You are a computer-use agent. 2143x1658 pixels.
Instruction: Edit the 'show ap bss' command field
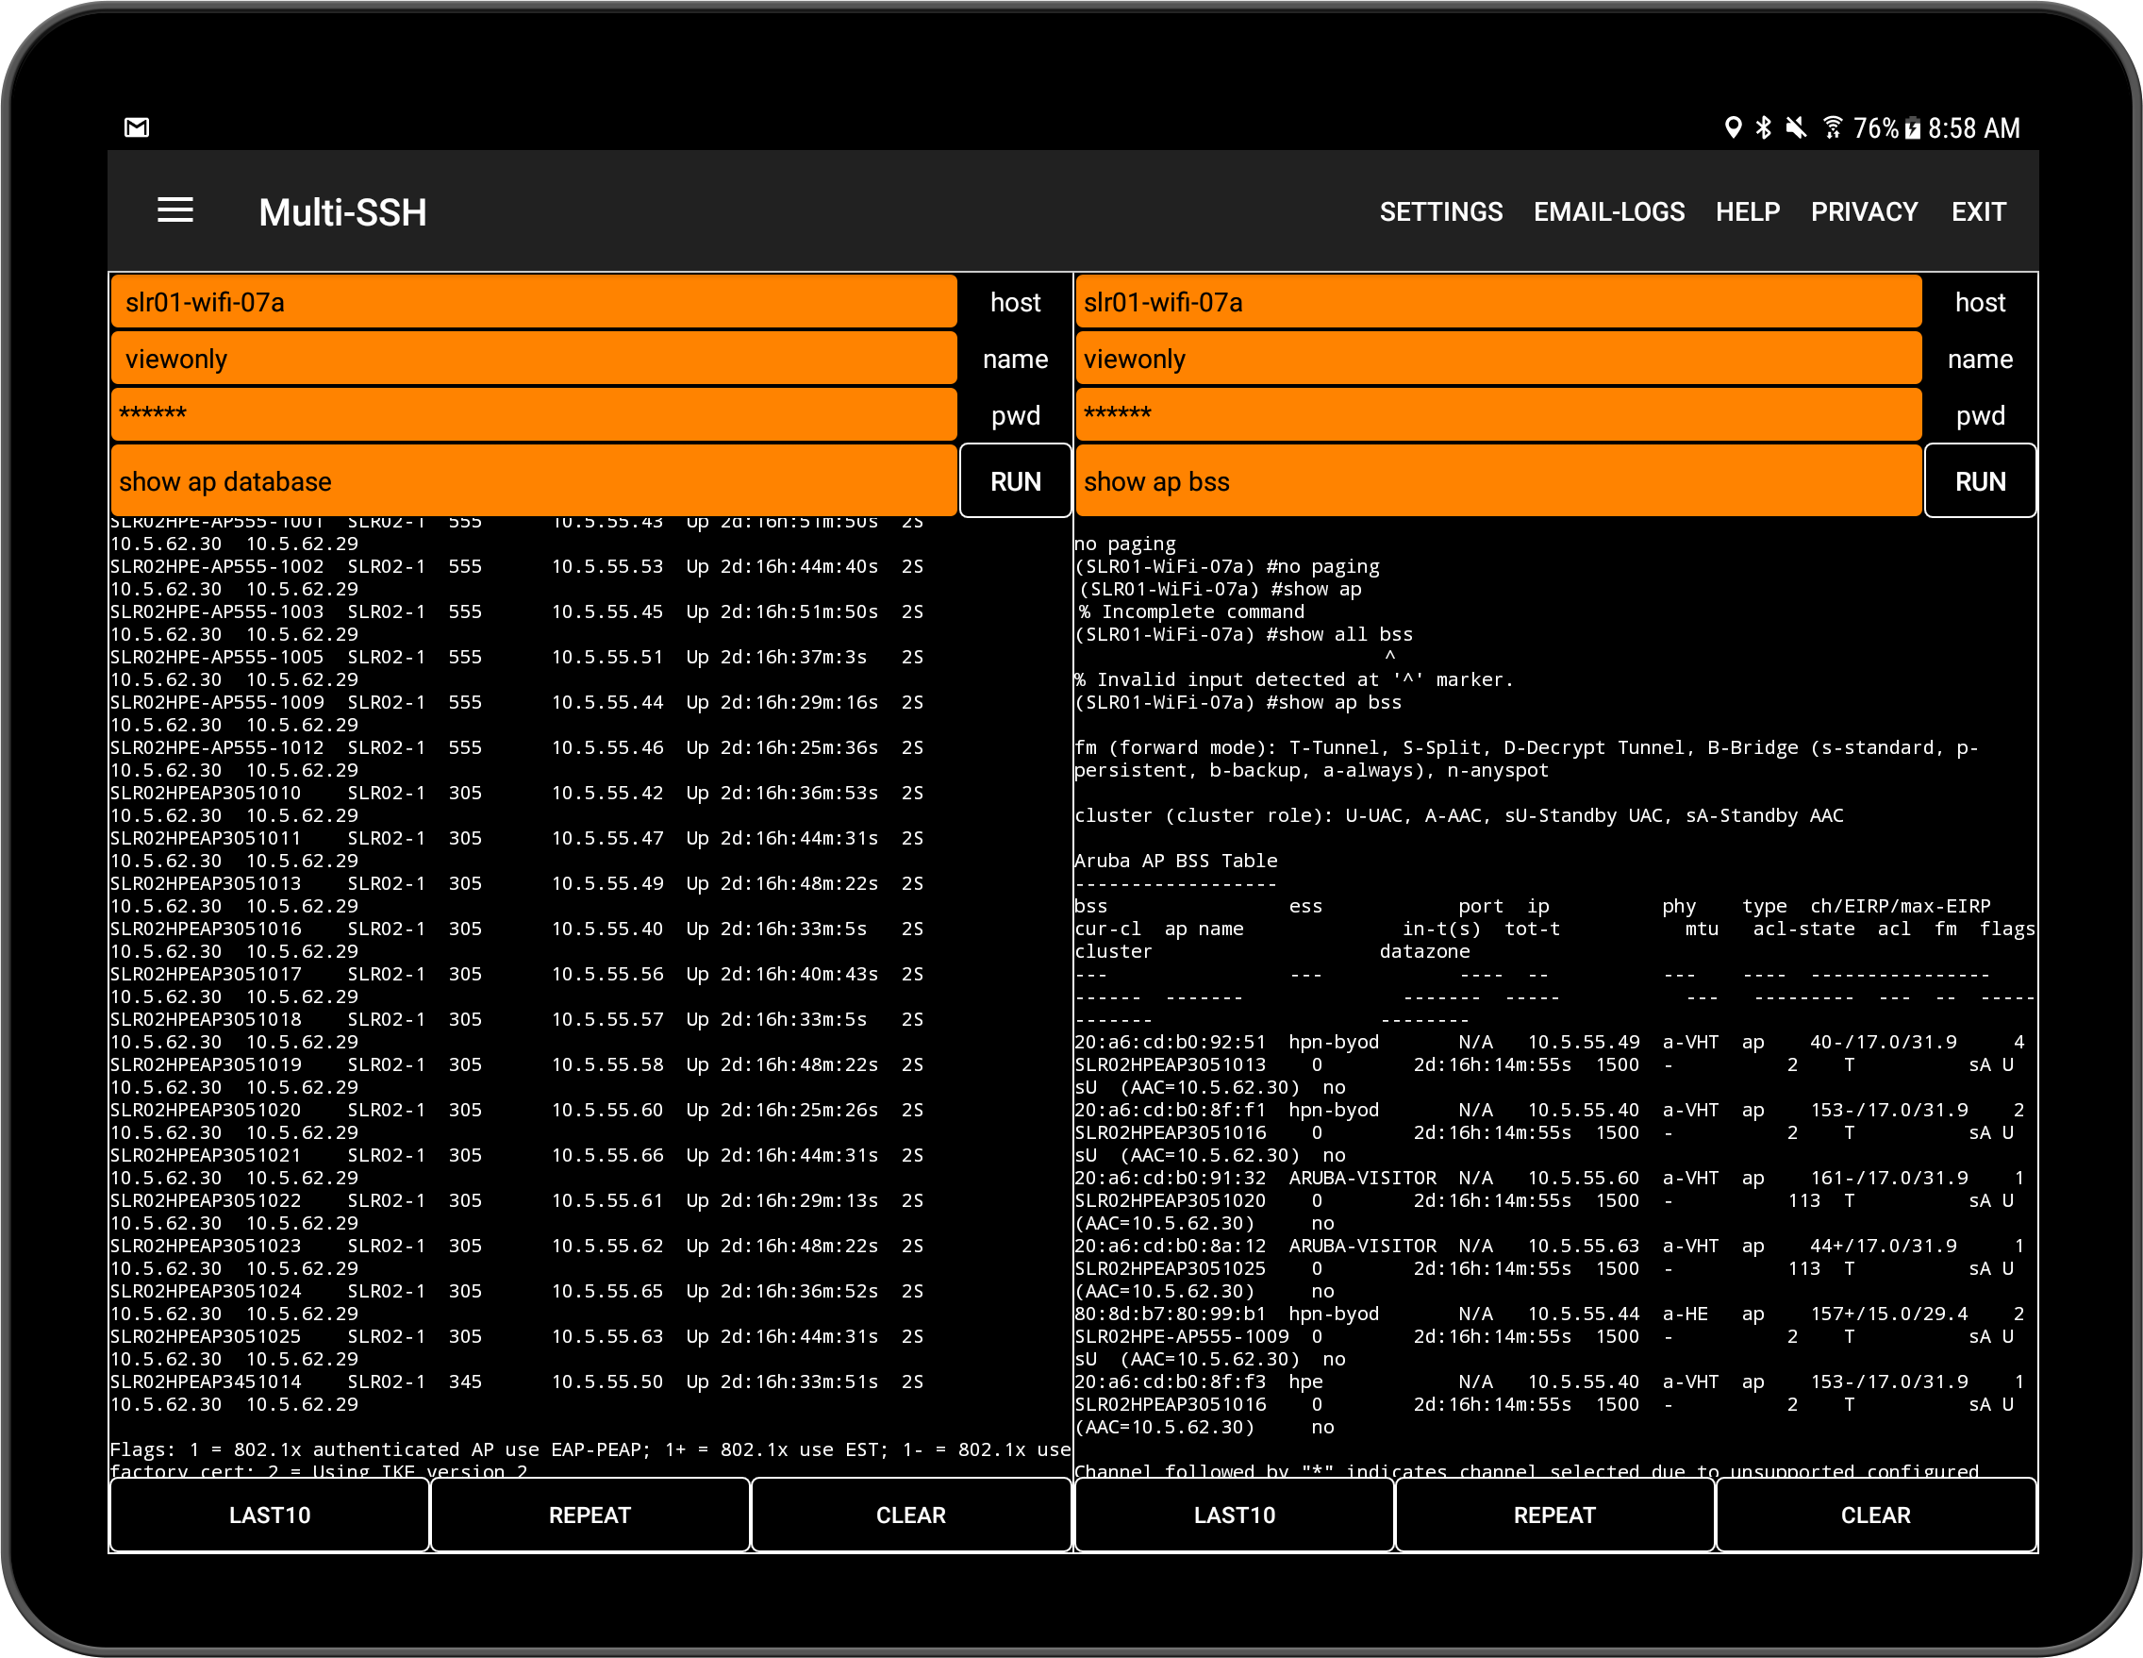coord(1499,480)
